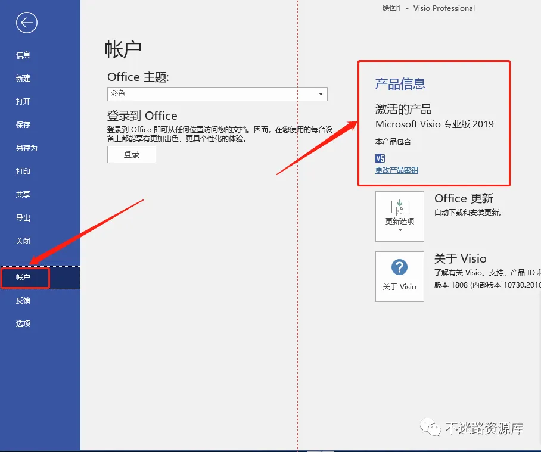Image resolution: width=541 pixels, height=452 pixels.
Task: Expand the Office 主题 combo box
Action: [x=217, y=93]
